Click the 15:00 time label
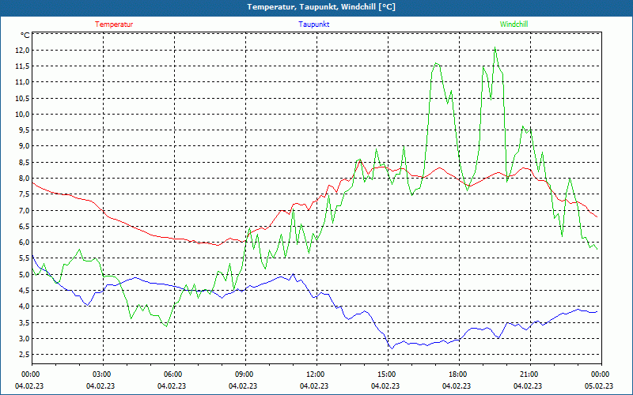The height and width of the screenshot is (395, 633). pos(386,374)
